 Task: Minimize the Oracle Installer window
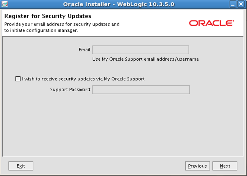pyautogui.click(x=233, y=4)
